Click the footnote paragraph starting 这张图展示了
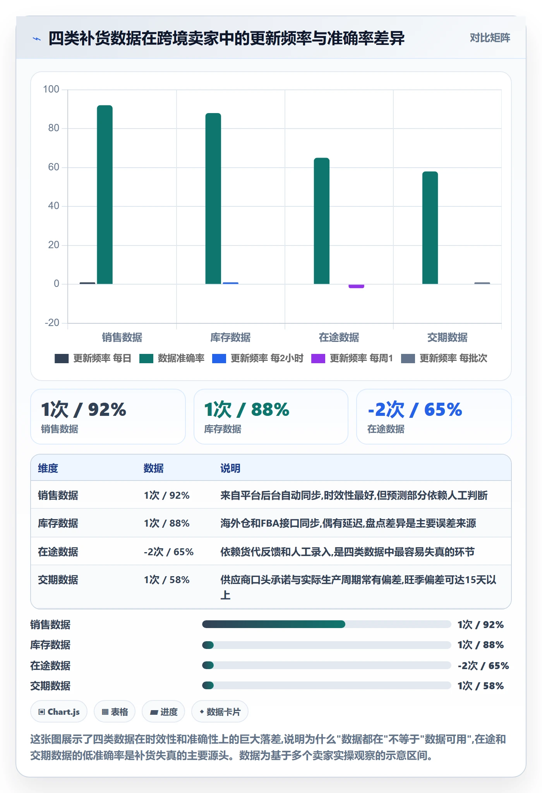Viewport: 542px width, 793px height. coord(268,747)
